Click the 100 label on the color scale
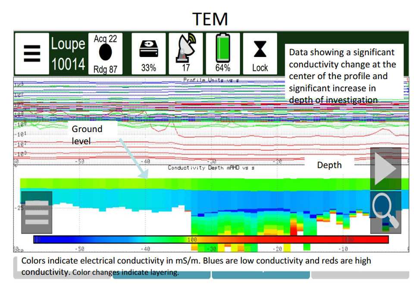This screenshot has width=419, height=285. point(192,240)
